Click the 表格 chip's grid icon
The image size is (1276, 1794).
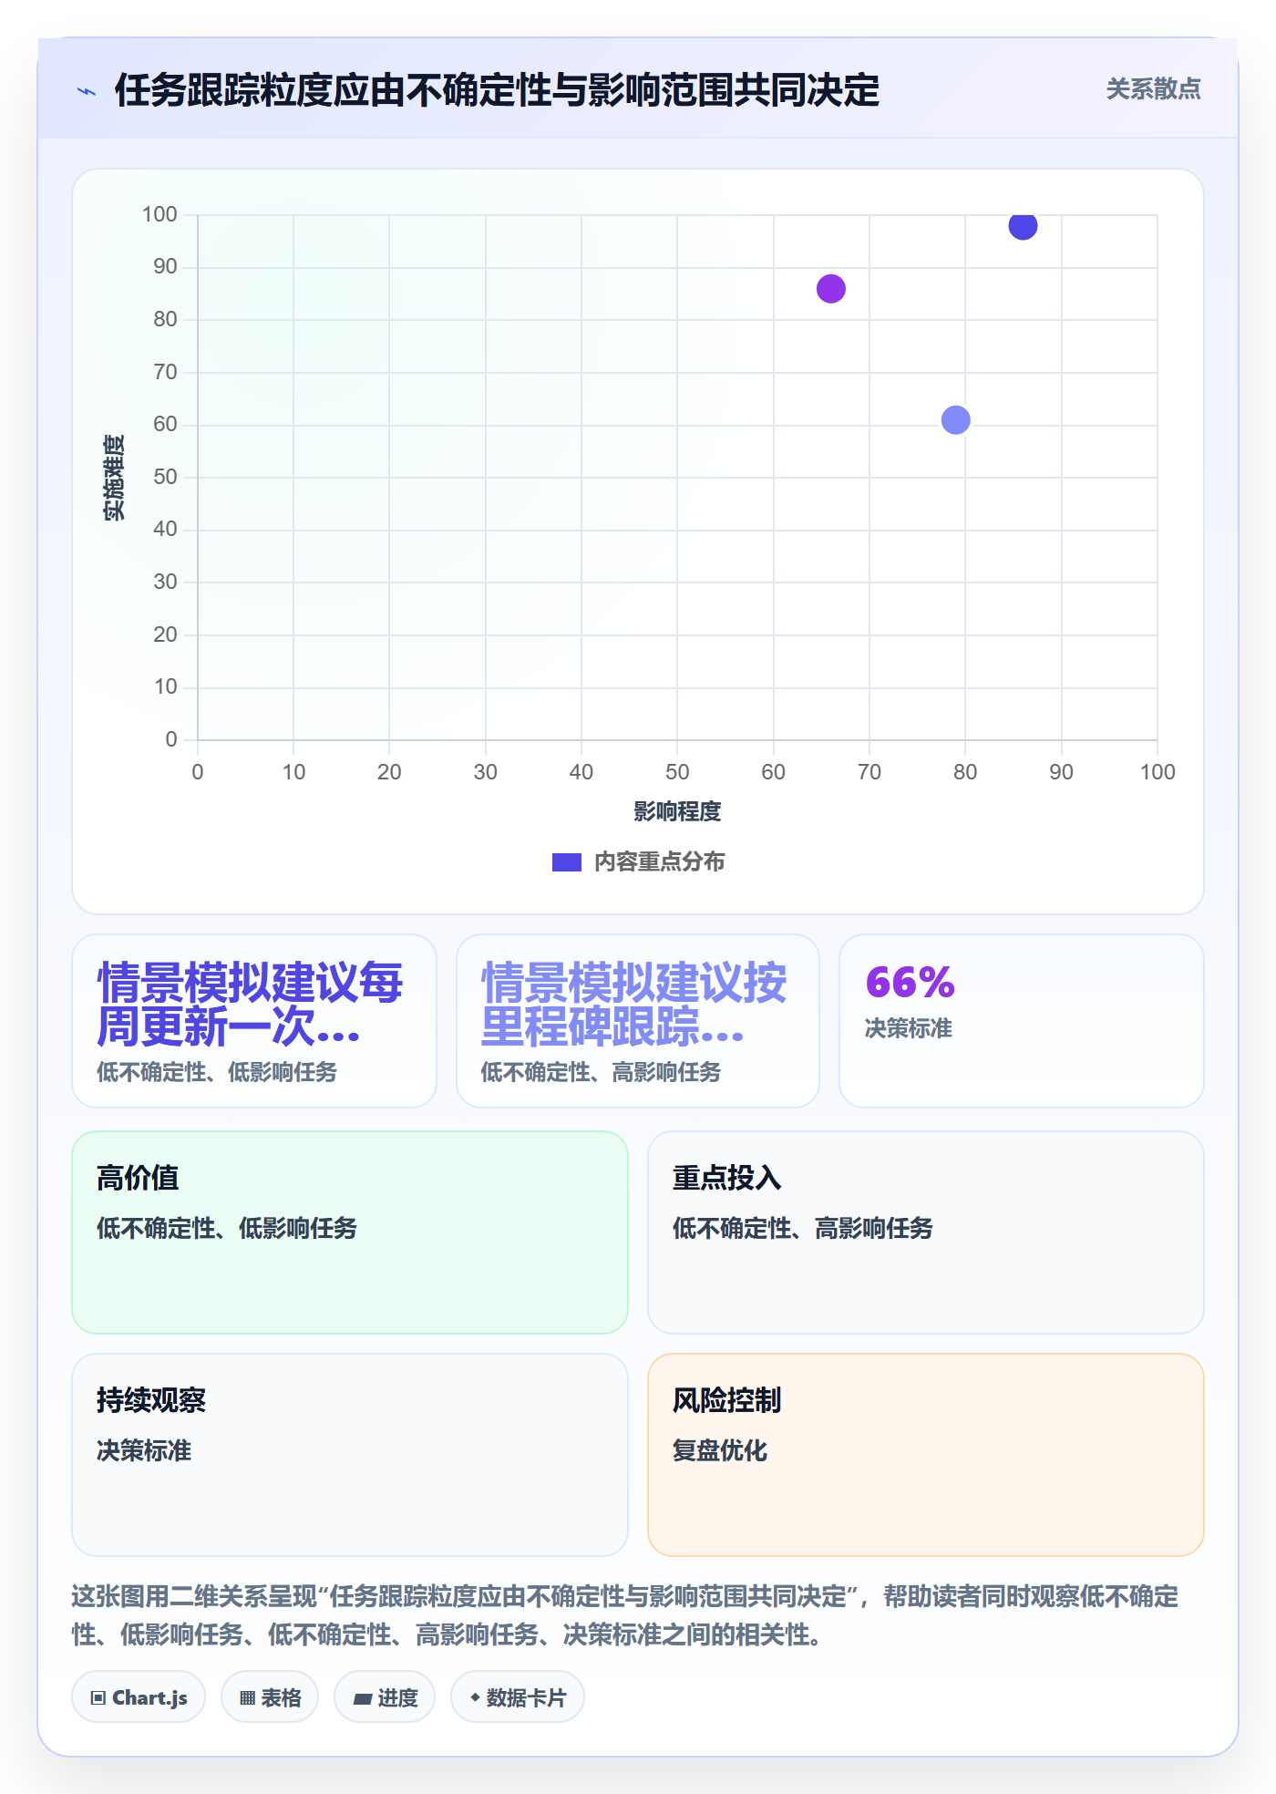(x=248, y=1698)
